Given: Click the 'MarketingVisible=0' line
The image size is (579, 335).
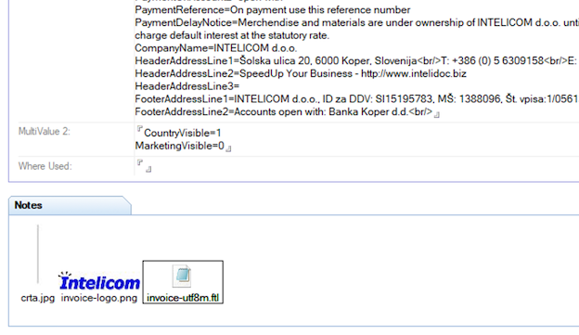Looking at the screenshot, I should click(179, 146).
